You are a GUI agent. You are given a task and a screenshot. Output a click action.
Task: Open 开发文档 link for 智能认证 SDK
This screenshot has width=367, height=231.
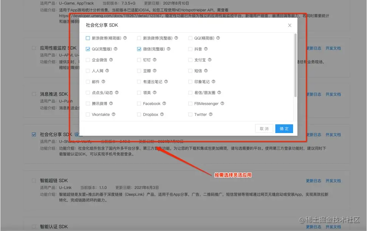pyautogui.click(x=333, y=227)
